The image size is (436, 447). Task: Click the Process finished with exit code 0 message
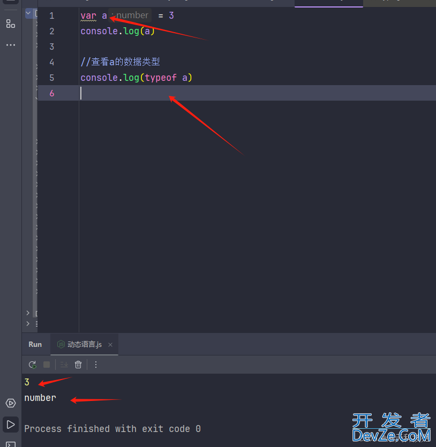tap(112, 429)
